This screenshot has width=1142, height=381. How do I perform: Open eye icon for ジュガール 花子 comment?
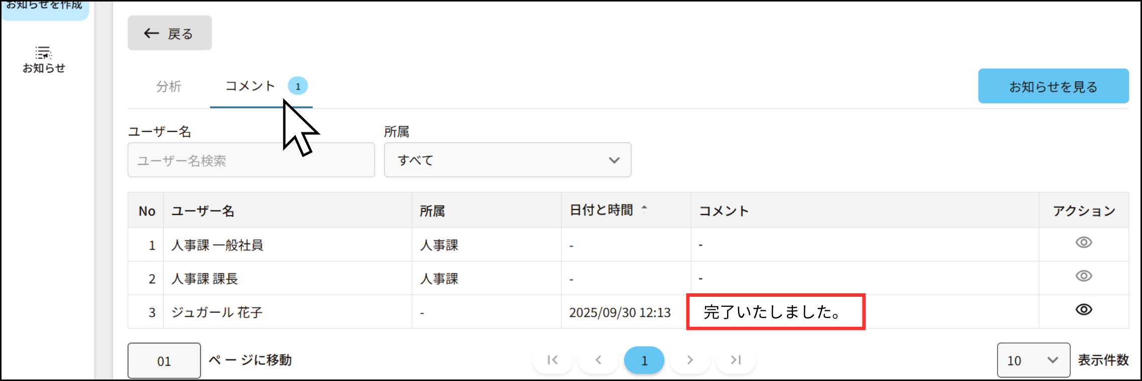(1083, 310)
